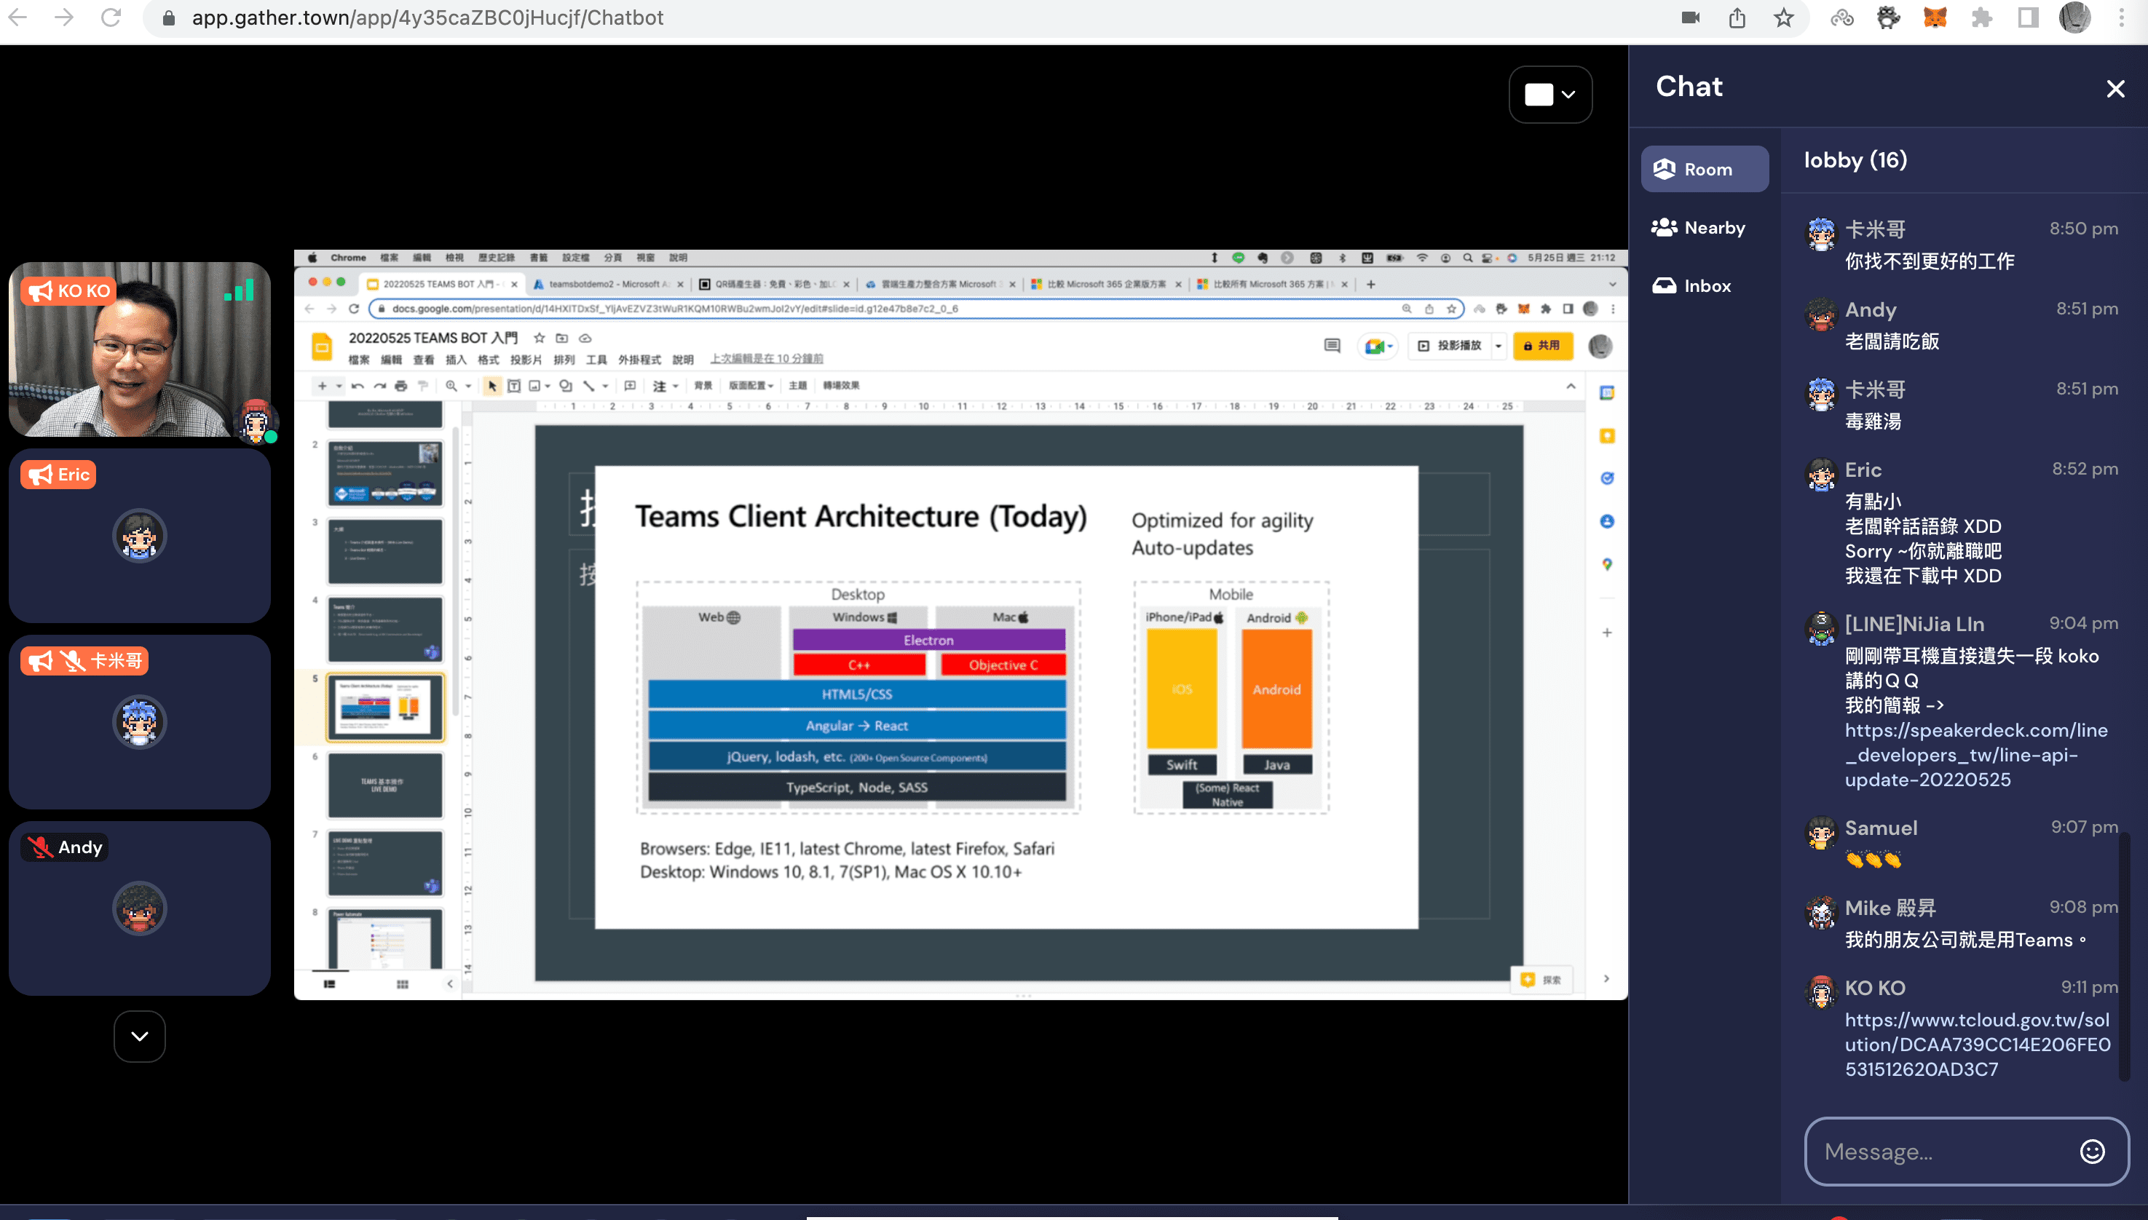This screenshot has height=1220, width=2148.
Task: Switch to grid view below the slide filmstrip
Action: tap(402, 983)
